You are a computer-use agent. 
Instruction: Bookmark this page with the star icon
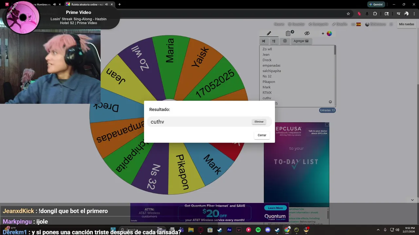[x=348, y=14]
